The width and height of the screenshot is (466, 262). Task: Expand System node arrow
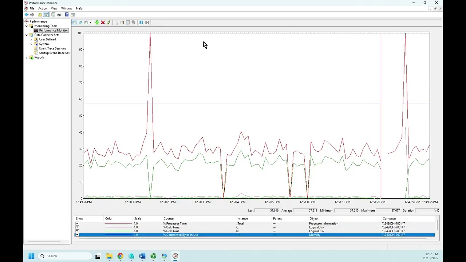[31, 44]
